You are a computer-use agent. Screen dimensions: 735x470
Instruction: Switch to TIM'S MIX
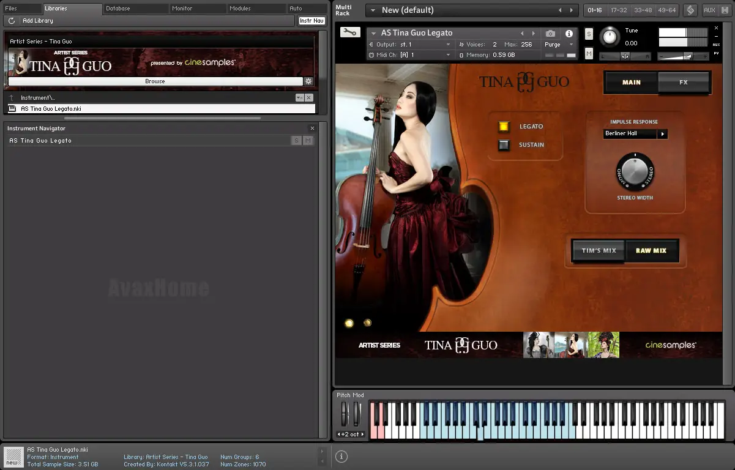(x=599, y=250)
